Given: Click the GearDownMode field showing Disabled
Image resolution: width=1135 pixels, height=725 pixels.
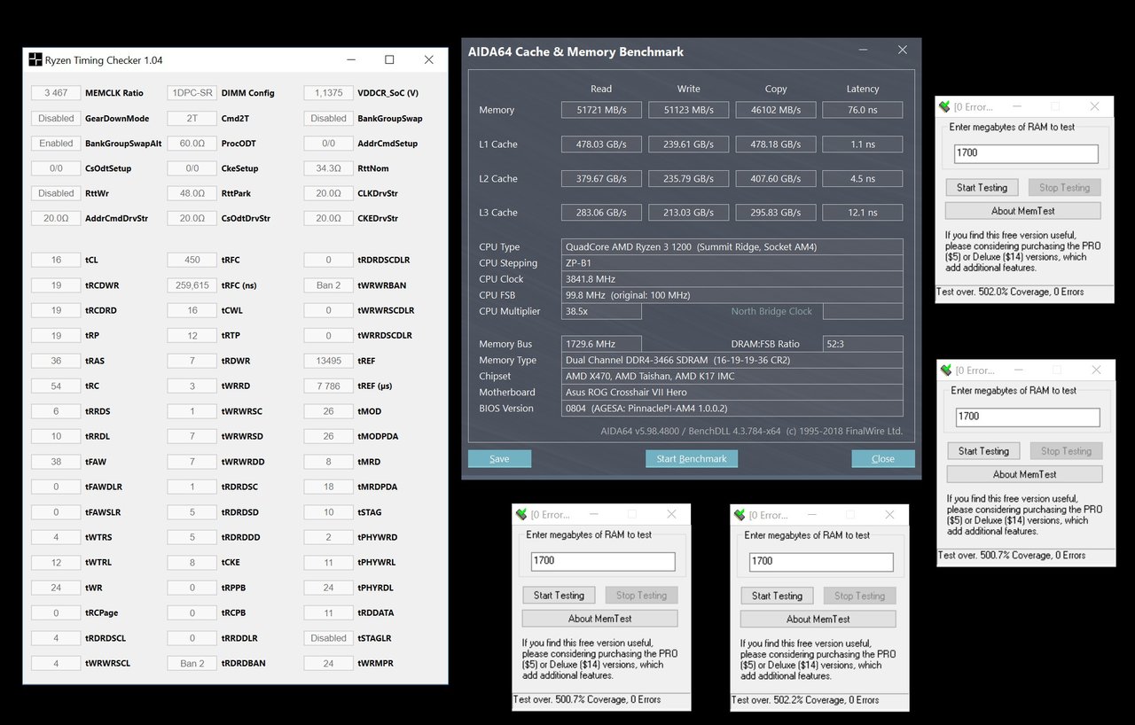Looking at the screenshot, I should [x=56, y=118].
